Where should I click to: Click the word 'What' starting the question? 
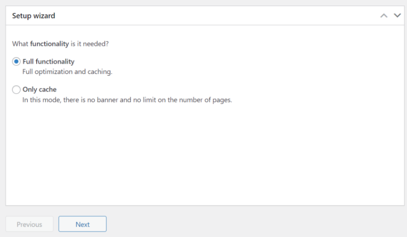pos(20,44)
